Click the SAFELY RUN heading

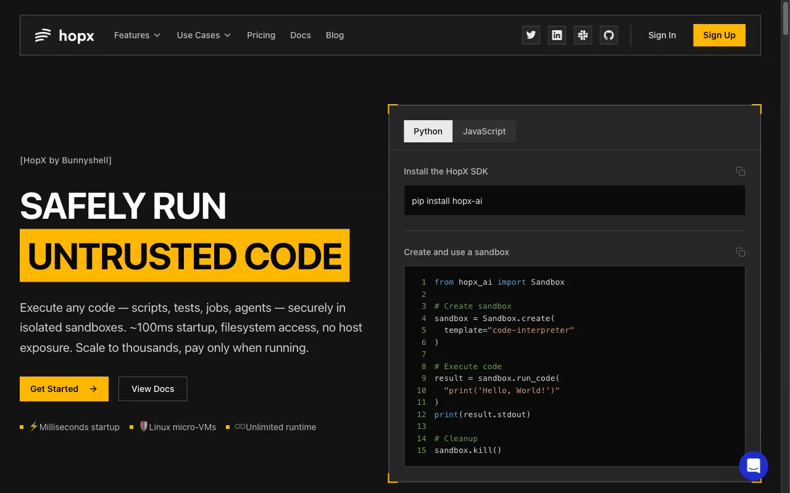[x=123, y=206]
